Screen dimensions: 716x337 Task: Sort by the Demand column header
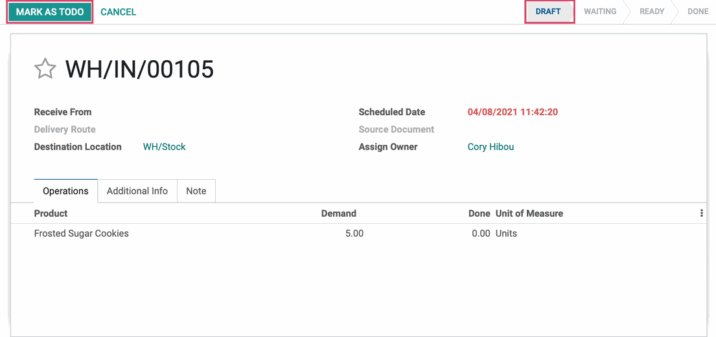click(339, 213)
